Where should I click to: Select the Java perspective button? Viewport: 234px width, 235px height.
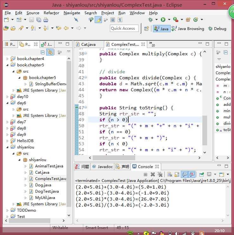162,28
